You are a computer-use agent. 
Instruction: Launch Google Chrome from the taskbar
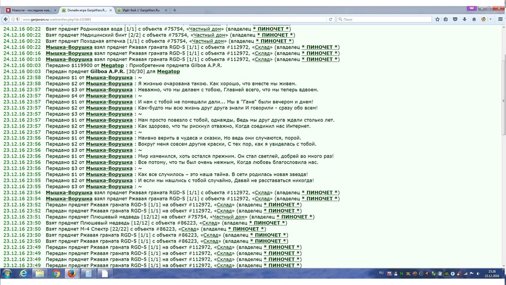coord(56,274)
